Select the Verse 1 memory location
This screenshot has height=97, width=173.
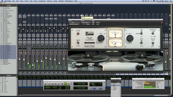pyautogui.click(x=116, y=87)
